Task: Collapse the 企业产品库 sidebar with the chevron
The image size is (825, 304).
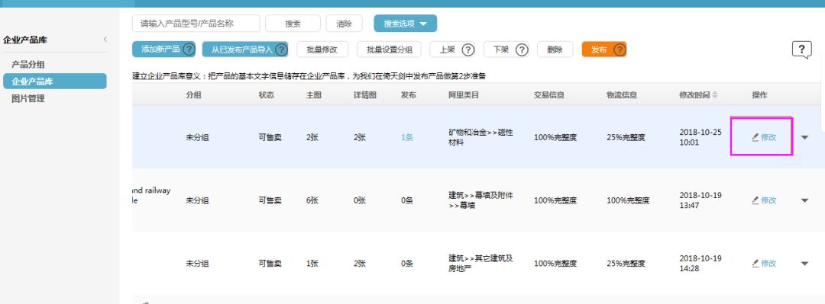Action: (105, 39)
